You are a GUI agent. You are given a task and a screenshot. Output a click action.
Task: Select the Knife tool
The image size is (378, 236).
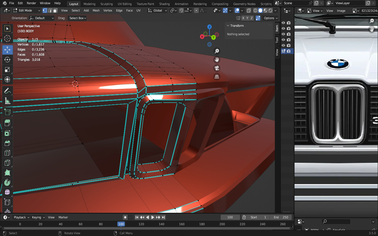pyautogui.click(x=7, y=163)
